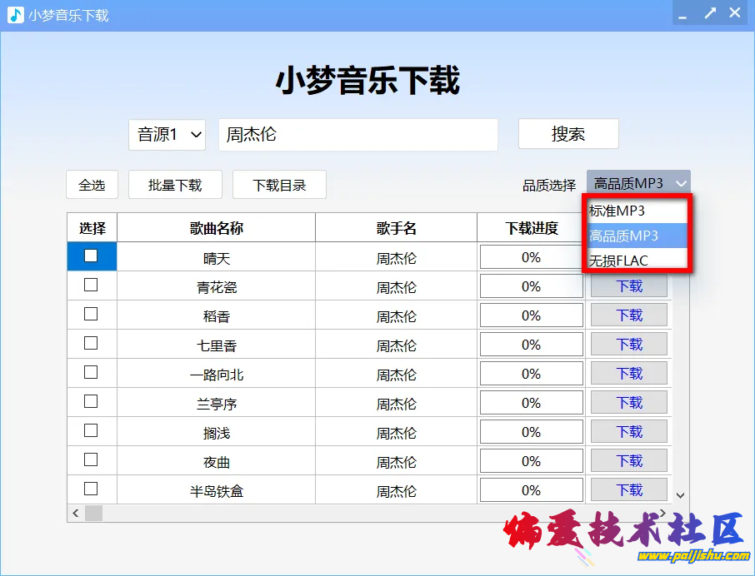Click the music note app icon

click(16, 15)
